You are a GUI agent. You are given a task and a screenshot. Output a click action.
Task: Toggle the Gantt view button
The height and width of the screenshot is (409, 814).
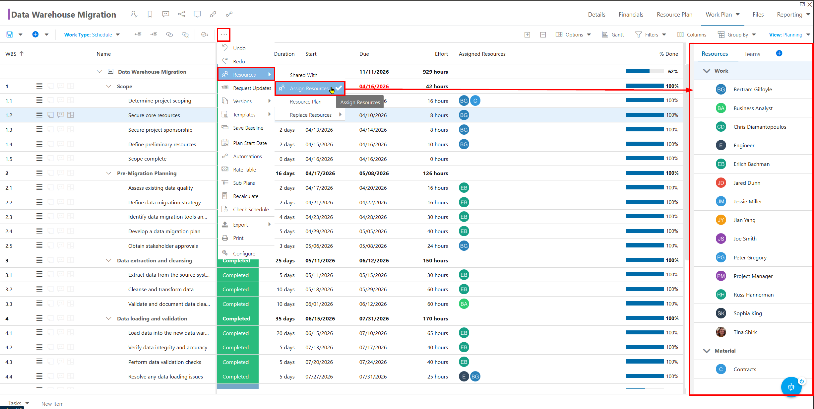tap(613, 34)
